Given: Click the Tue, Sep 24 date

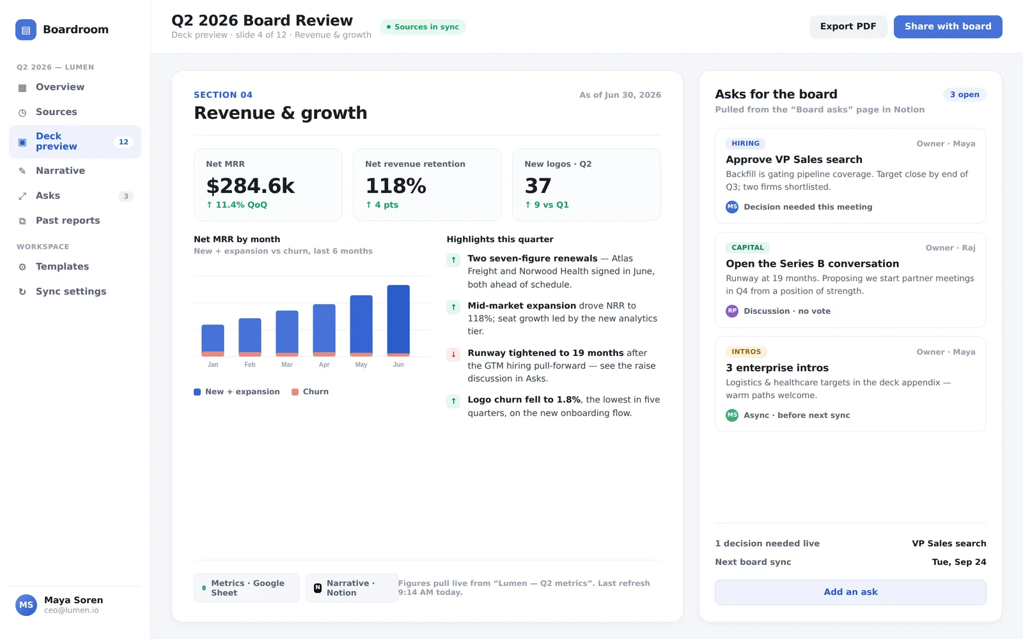Looking at the screenshot, I should coord(959,562).
